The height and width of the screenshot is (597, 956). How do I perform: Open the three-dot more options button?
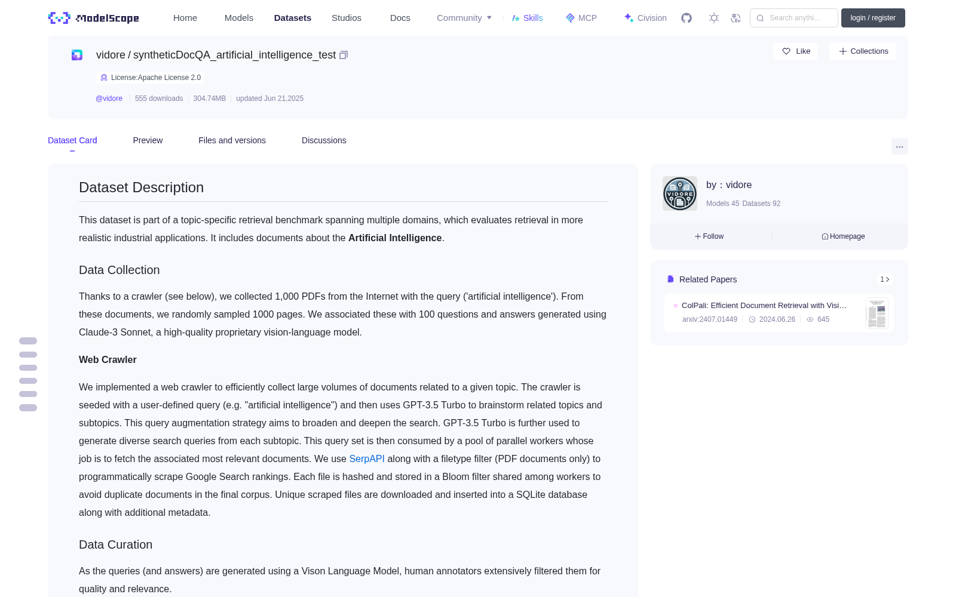[899, 146]
